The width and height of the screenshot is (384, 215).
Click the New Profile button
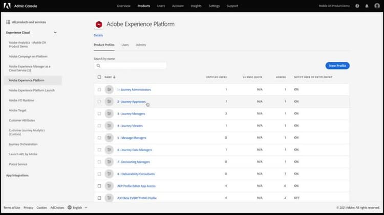click(337, 66)
